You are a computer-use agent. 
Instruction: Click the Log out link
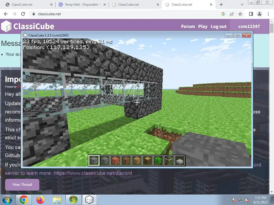pos(219,26)
